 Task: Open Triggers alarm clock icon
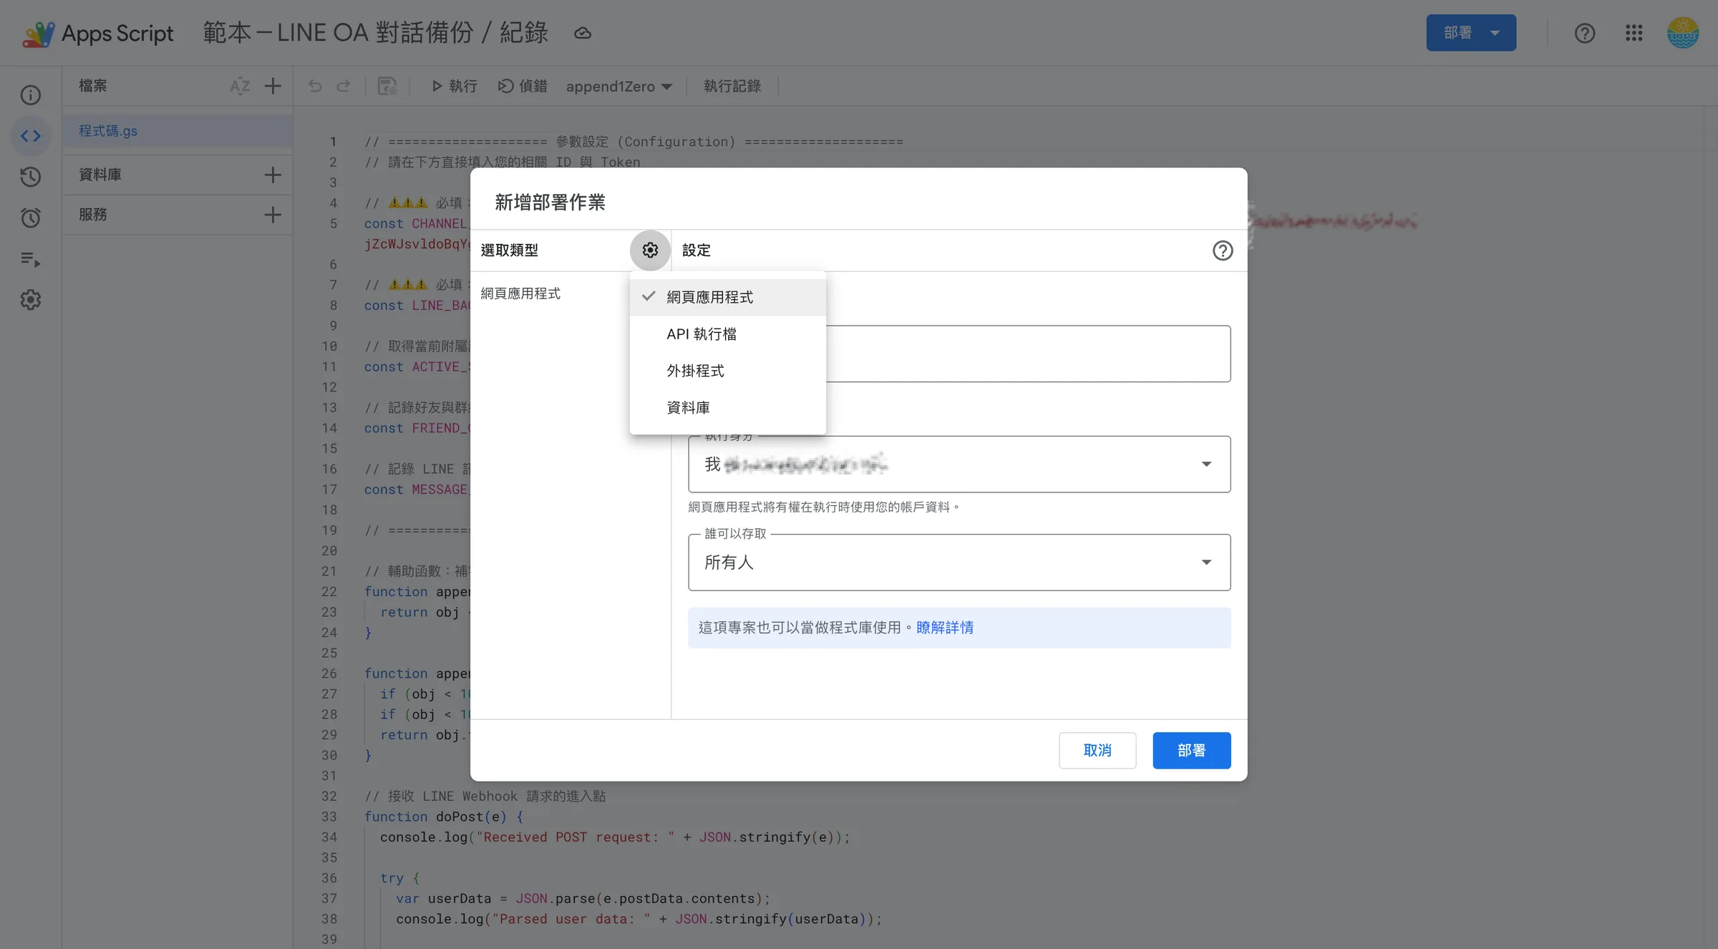tap(31, 218)
